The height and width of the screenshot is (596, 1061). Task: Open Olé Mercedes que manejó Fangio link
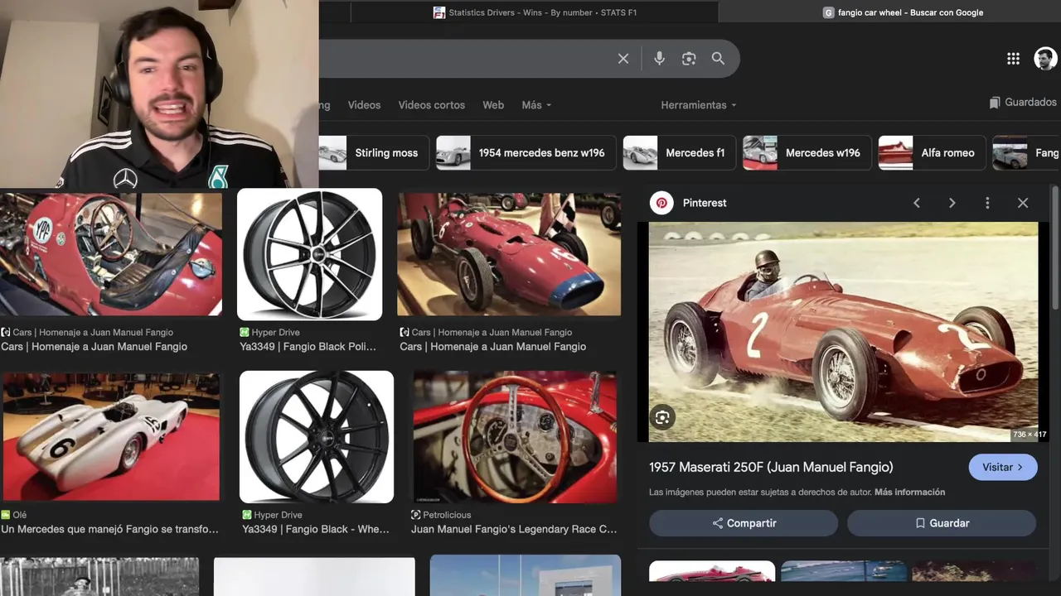tap(110, 529)
